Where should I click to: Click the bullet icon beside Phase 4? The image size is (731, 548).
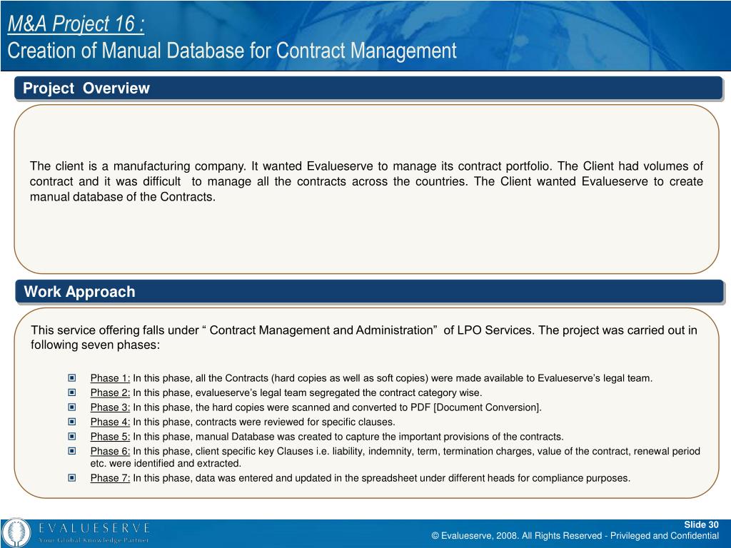(x=72, y=422)
